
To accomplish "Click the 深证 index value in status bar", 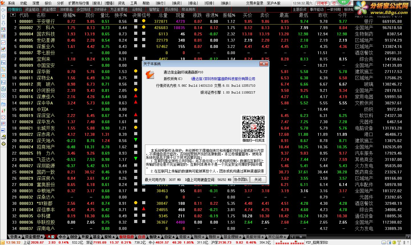I will tap(100, 242).
